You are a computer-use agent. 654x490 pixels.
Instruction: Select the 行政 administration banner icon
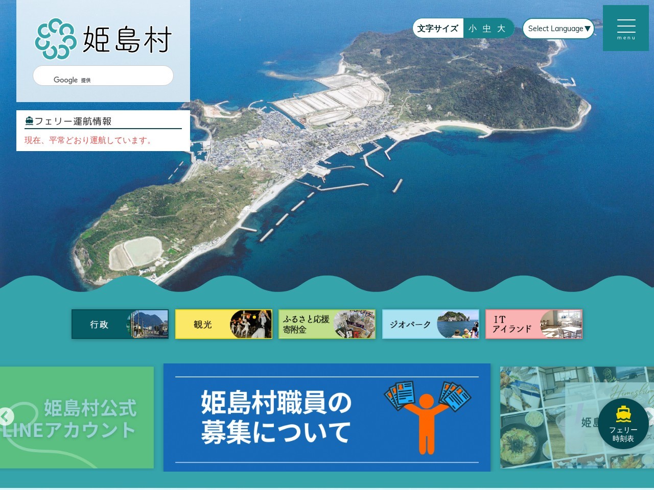point(120,324)
